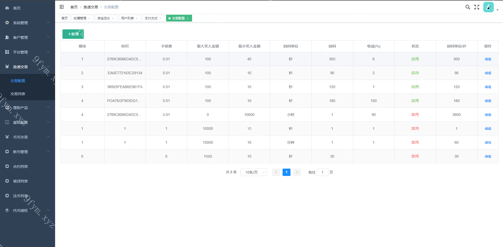Edit the row with time unit 分钟
Image resolution: width=503 pixels, height=247 pixels.
point(488,143)
